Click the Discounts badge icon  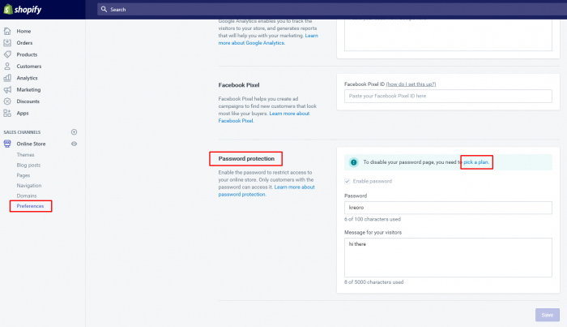point(7,101)
